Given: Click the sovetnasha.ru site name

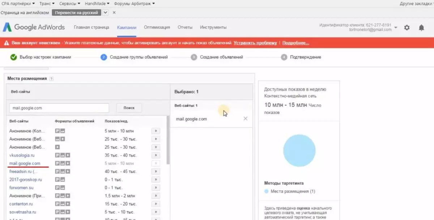Looking at the screenshot, I should (x=23, y=212).
